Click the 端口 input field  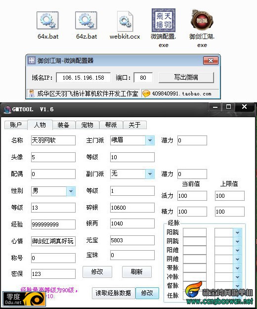(x=143, y=78)
